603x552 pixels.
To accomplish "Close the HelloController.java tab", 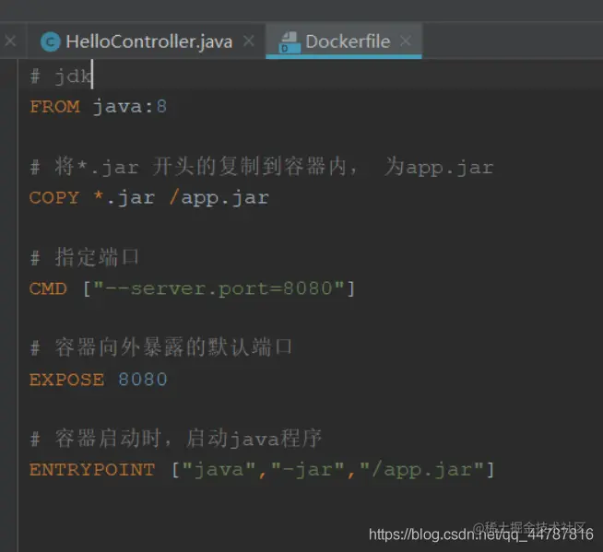I will [249, 41].
